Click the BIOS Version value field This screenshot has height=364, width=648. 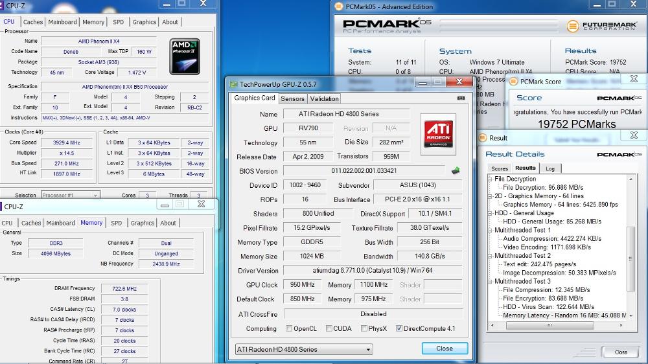click(x=364, y=170)
